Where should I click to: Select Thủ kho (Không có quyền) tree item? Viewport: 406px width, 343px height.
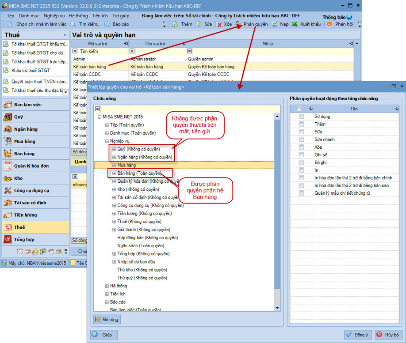point(142,270)
